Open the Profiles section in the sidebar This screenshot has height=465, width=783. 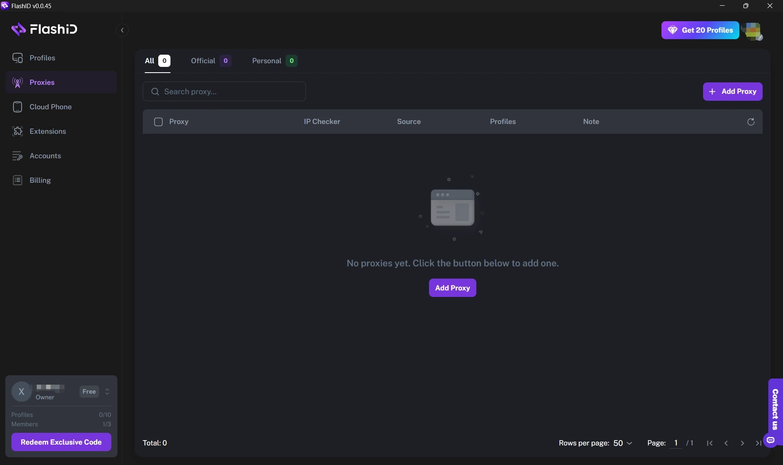coord(43,58)
